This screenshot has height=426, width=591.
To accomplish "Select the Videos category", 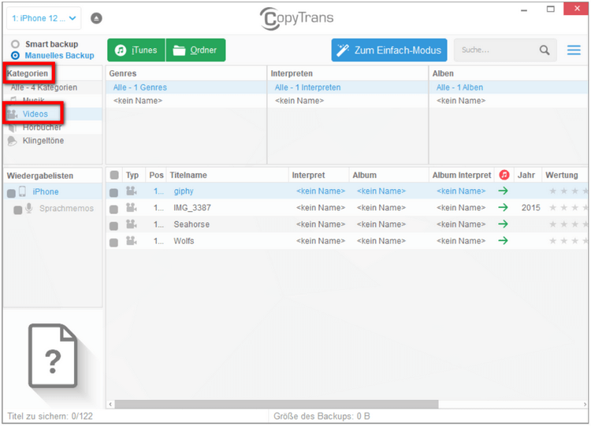I will 53,113.
